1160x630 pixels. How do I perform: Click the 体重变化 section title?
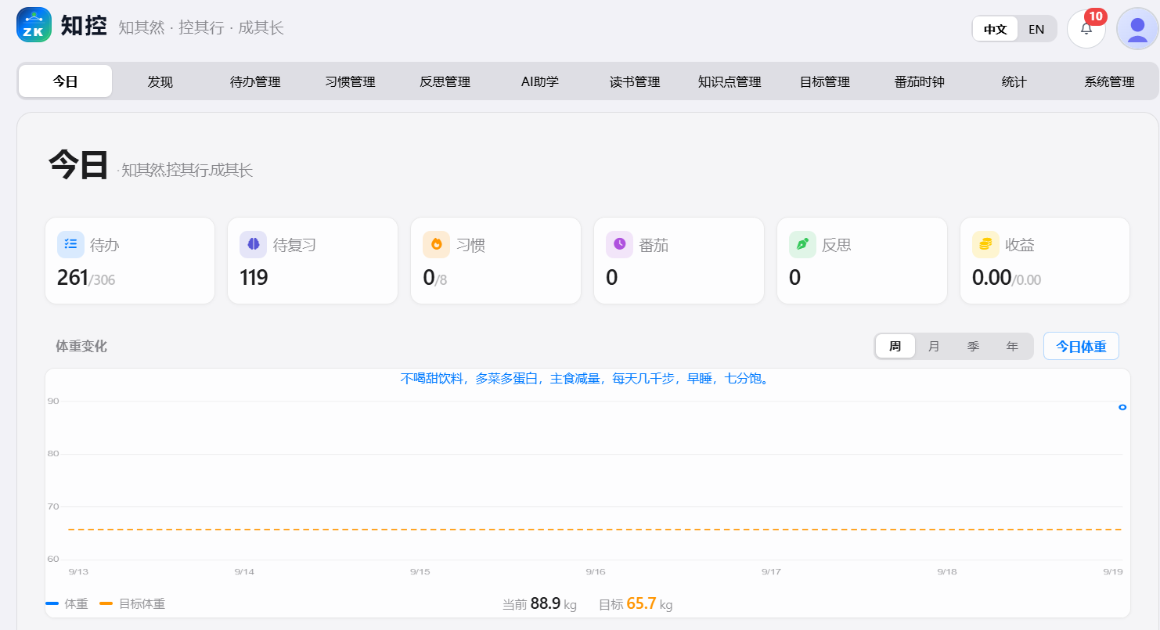(x=81, y=346)
